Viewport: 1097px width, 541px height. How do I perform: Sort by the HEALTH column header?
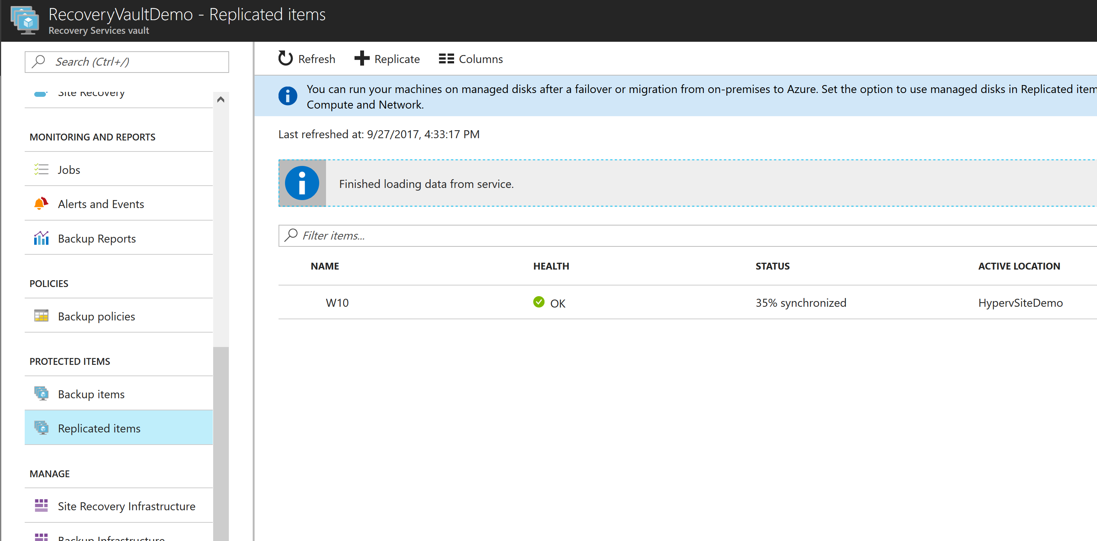click(551, 266)
